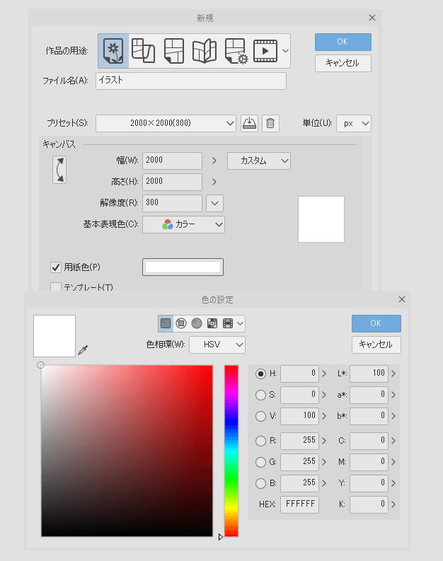The width and height of the screenshot is (443, 561).
Task: Open the basic expression color カラー dropdown
Action: [183, 225]
